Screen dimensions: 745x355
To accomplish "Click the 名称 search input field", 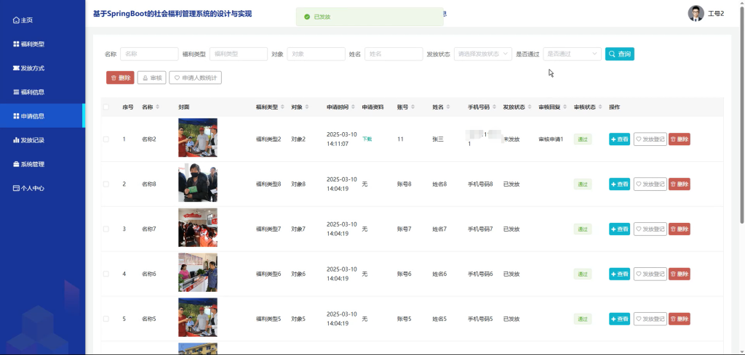I will click(x=149, y=54).
